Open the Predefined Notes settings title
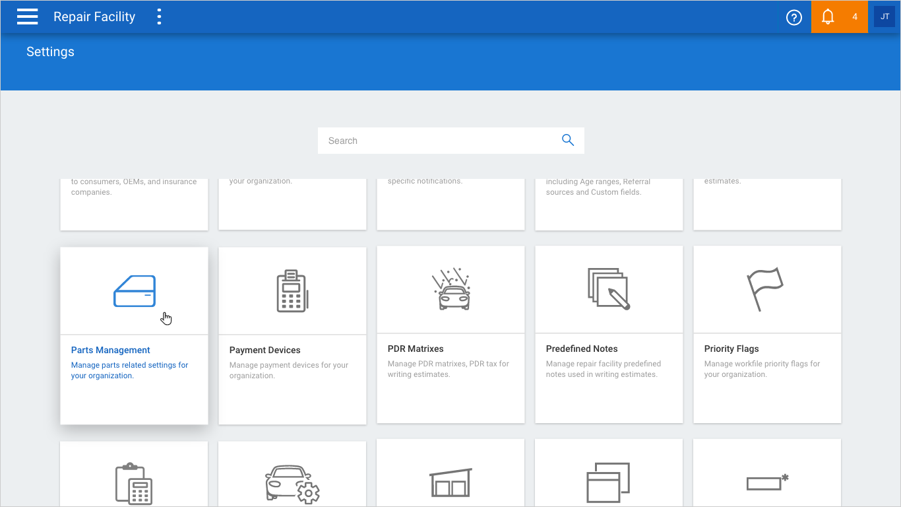 tap(582, 349)
